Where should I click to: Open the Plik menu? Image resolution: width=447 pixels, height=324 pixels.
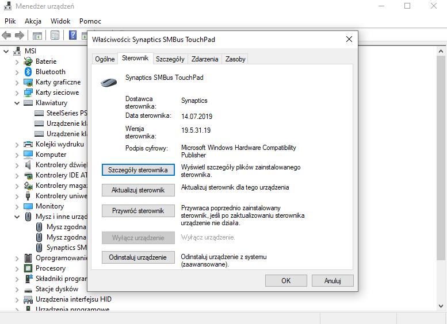coord(10,21)
